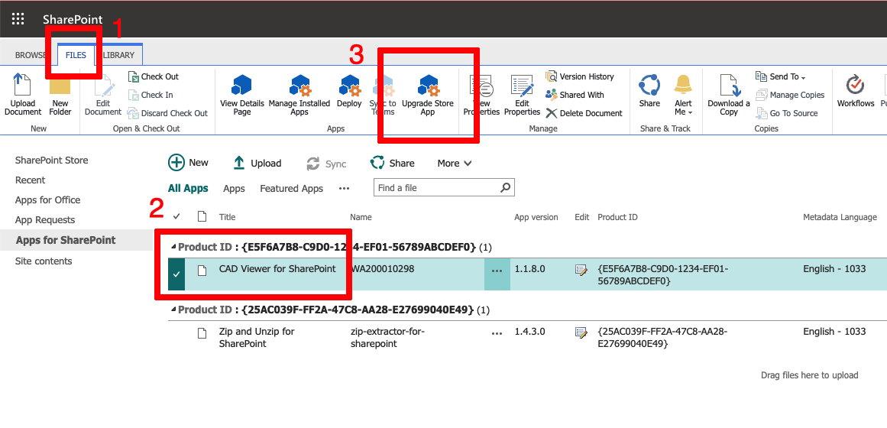Select the Featured Apps view
This screenshot has width=887, height=428.
pos(291,189)
